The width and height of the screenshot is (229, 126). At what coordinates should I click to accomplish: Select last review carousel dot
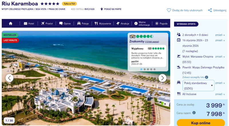[155, 69]
